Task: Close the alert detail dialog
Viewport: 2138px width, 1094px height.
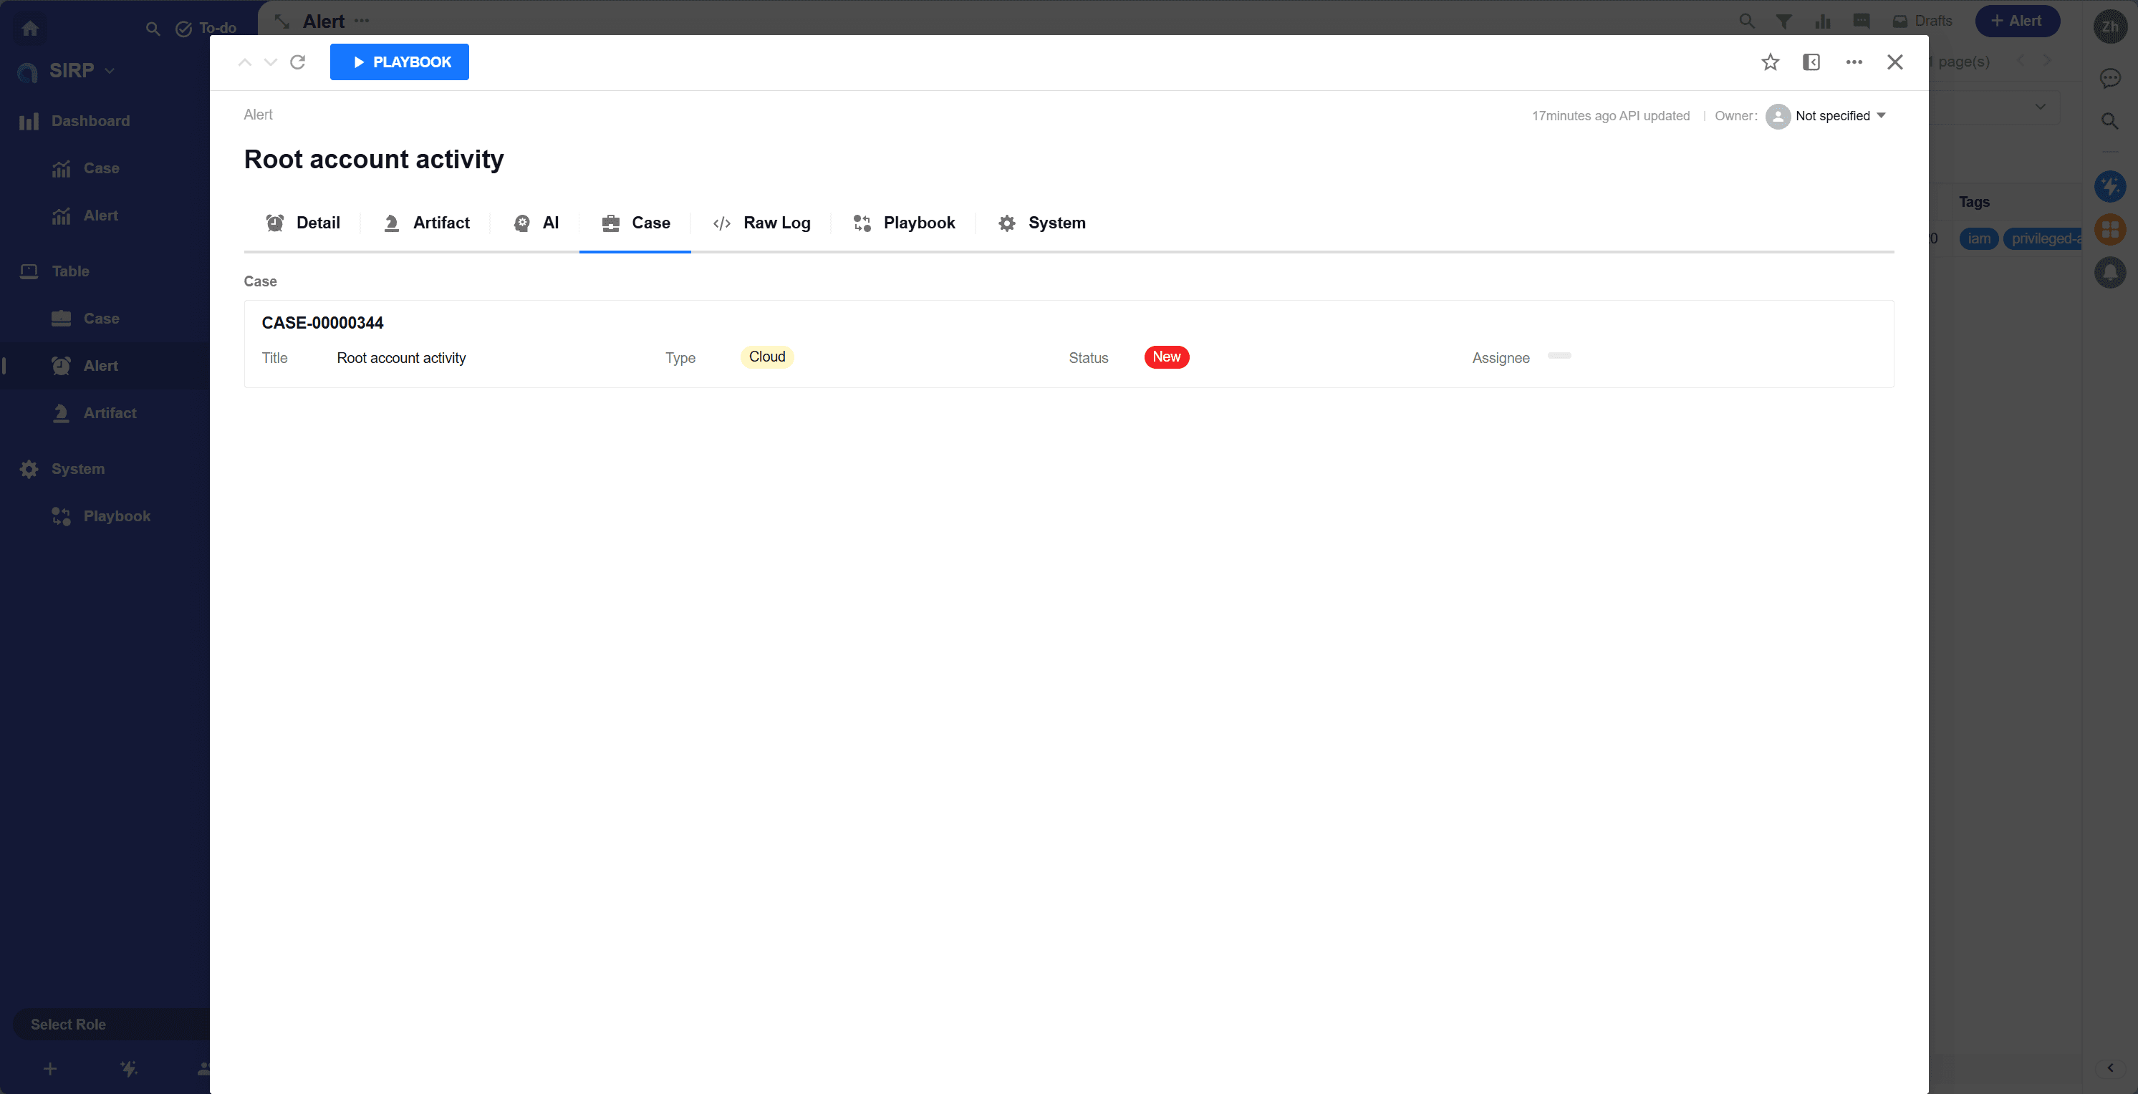Action: click(1894, 62)
